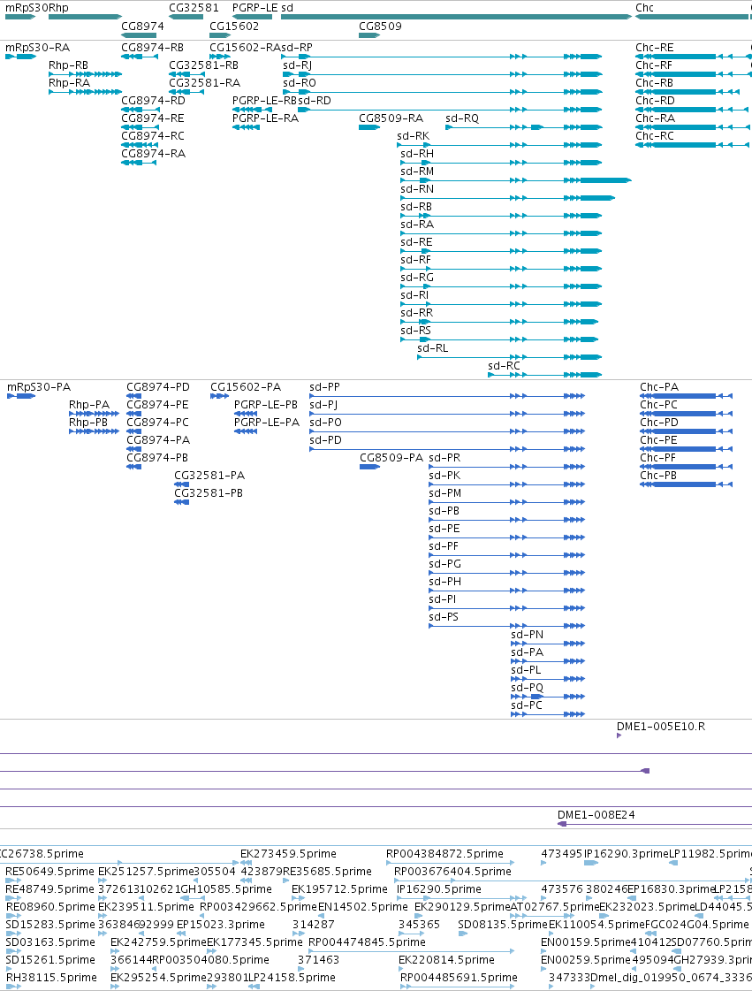Viewport: 752px width, 991px height.
Task: Click the EP15023.3prime EST label
Action: click(221, 926)
